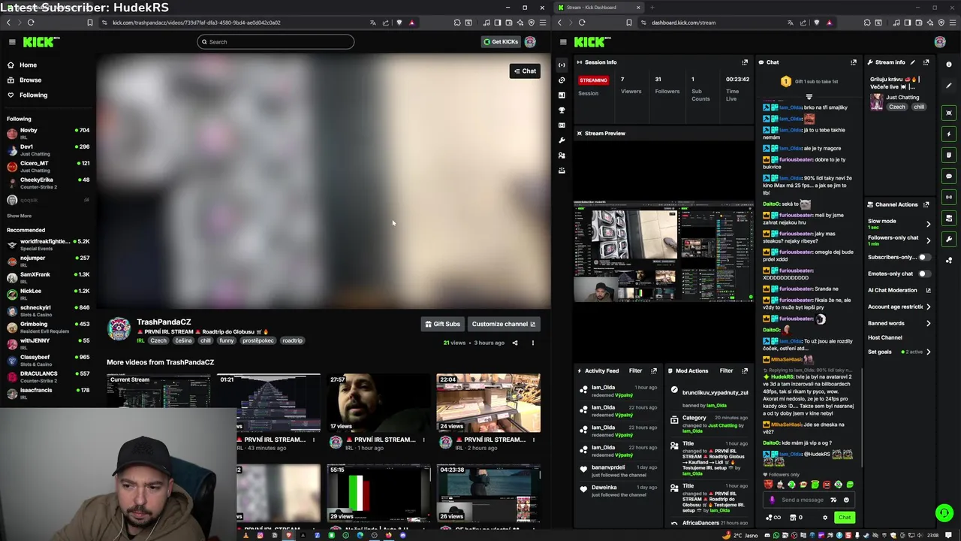
Task: Click the broadcast signal icon in right rail
Action: (949, 197)
